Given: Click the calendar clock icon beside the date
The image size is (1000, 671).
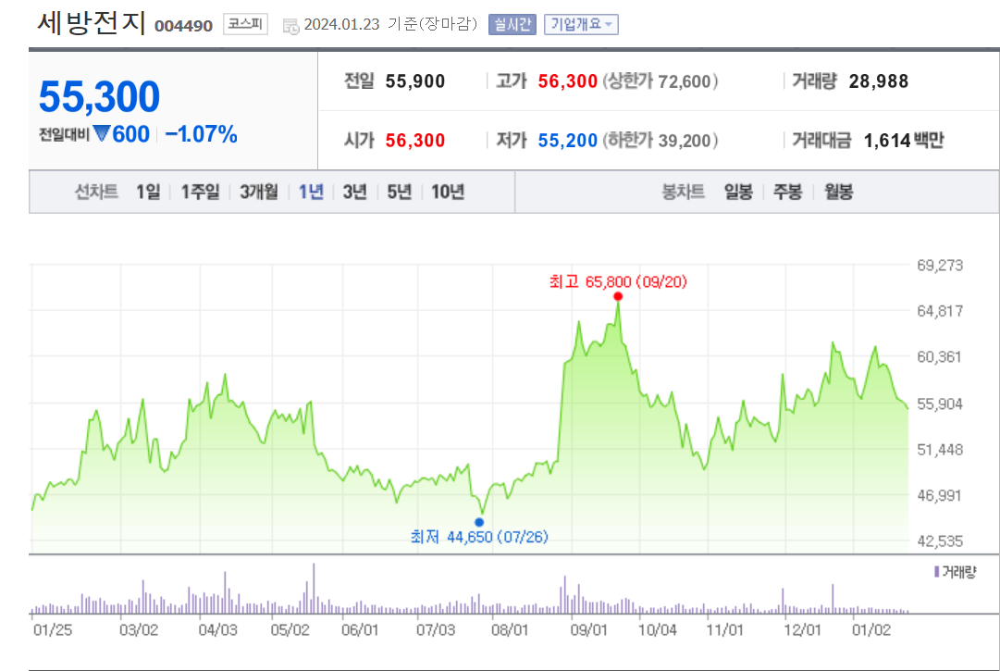Looking at the screenshot, I should [290, 26].
